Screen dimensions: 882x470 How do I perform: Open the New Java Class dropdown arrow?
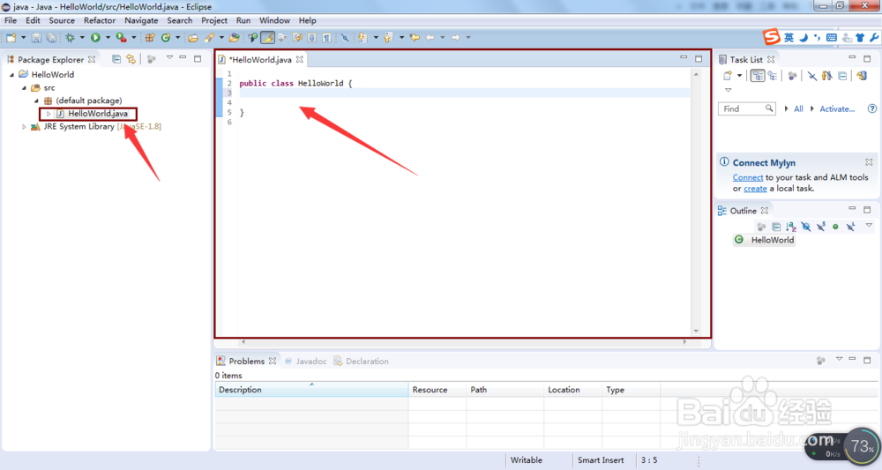pos(178,38)
